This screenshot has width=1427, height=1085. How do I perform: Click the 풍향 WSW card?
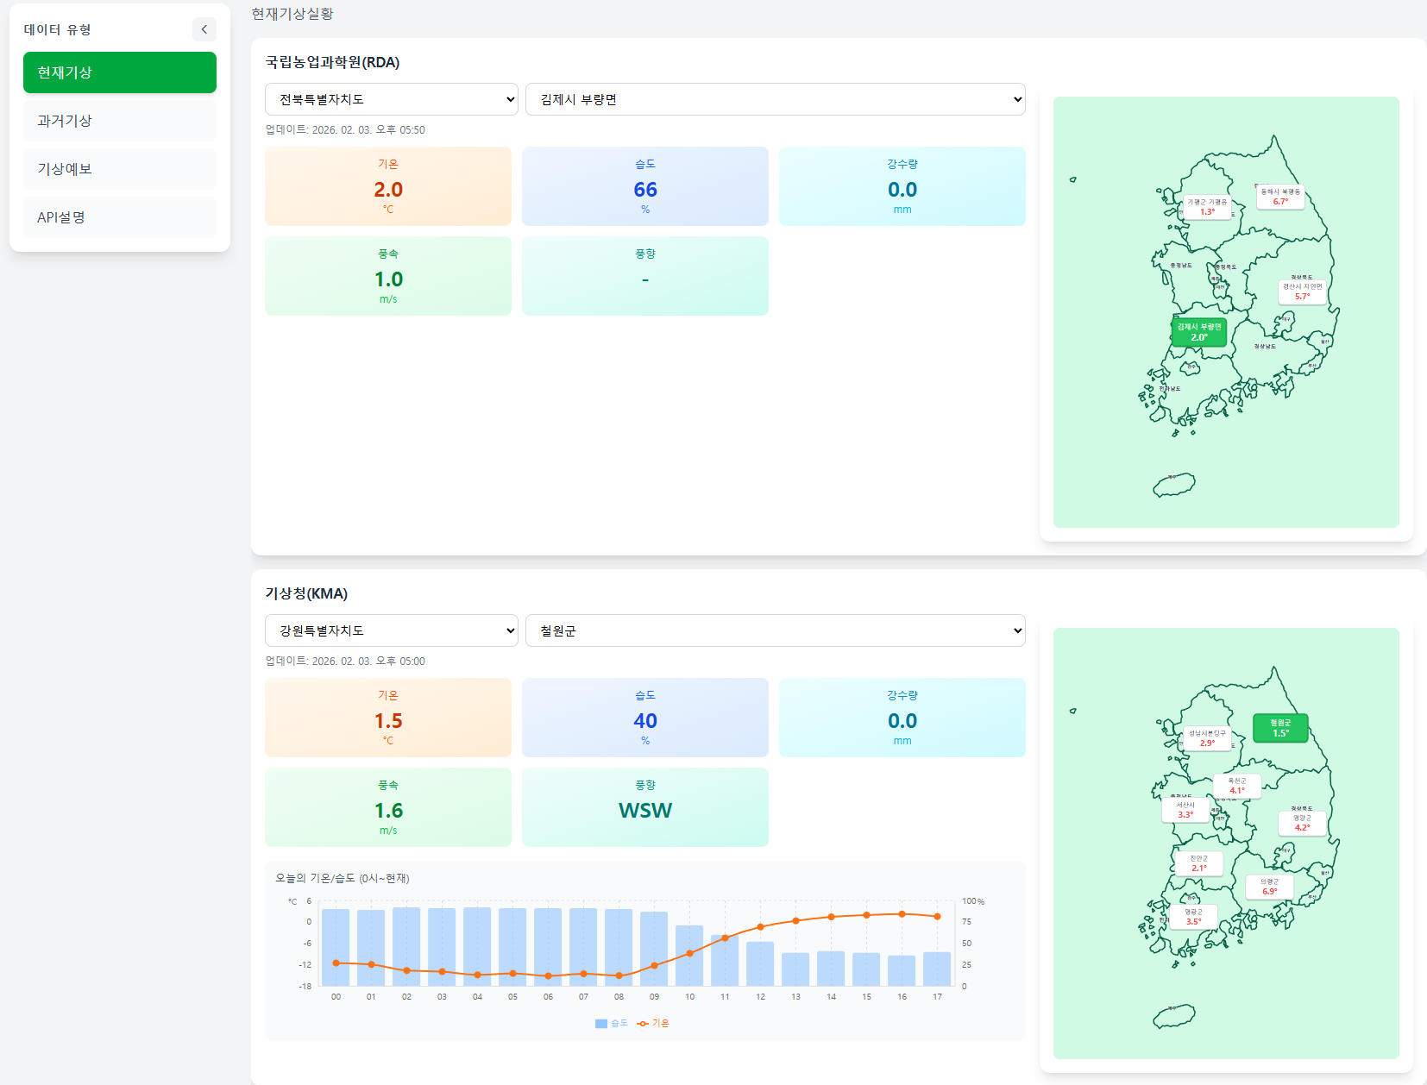tap(644, 806)
